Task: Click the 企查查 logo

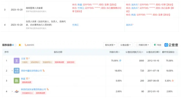Action: click(x=171, y=45)
